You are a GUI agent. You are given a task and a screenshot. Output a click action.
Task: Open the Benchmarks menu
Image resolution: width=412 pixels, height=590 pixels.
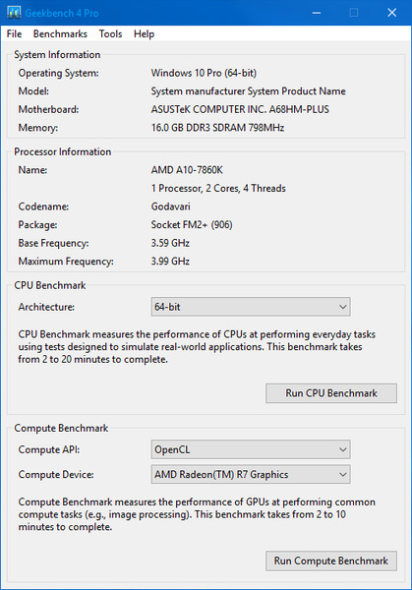(60, 33)
